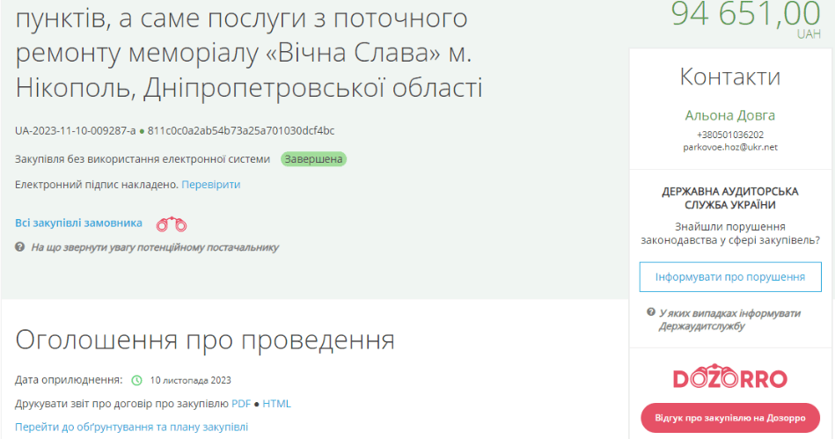The image size is (835, 439).
Task: Click Відгук про закупівлю на Дозорро button
Action: [x=730, y=418]
